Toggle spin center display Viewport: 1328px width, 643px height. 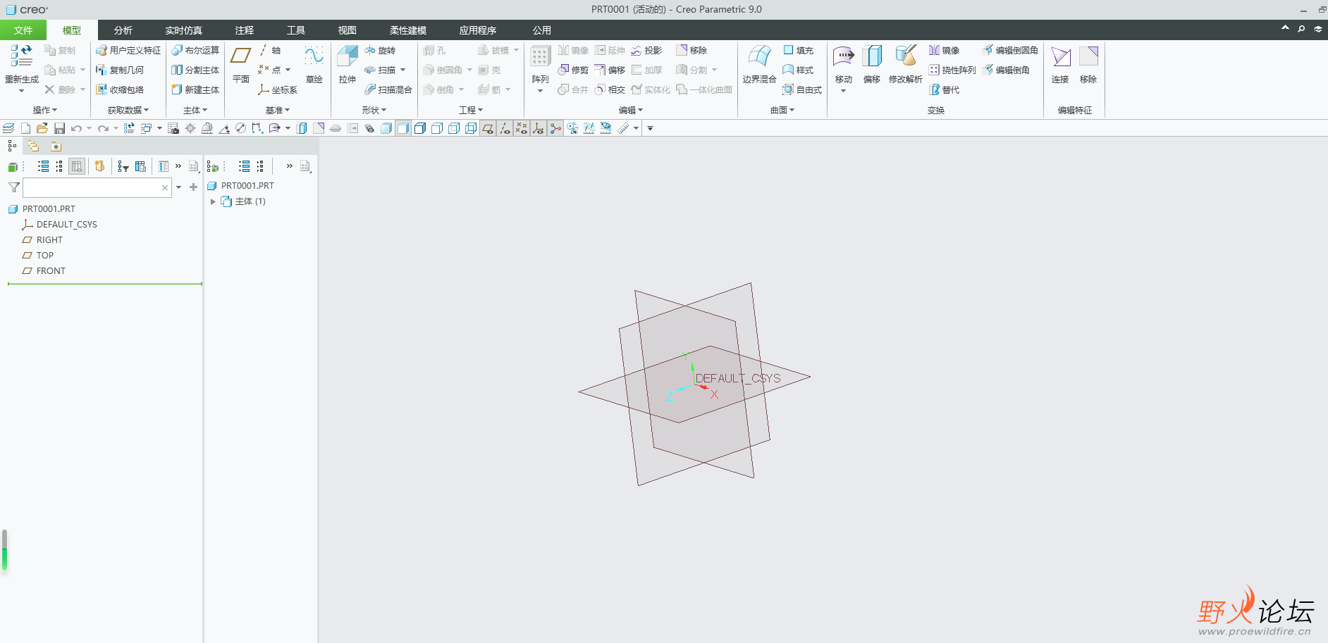(x=555, y=128)
